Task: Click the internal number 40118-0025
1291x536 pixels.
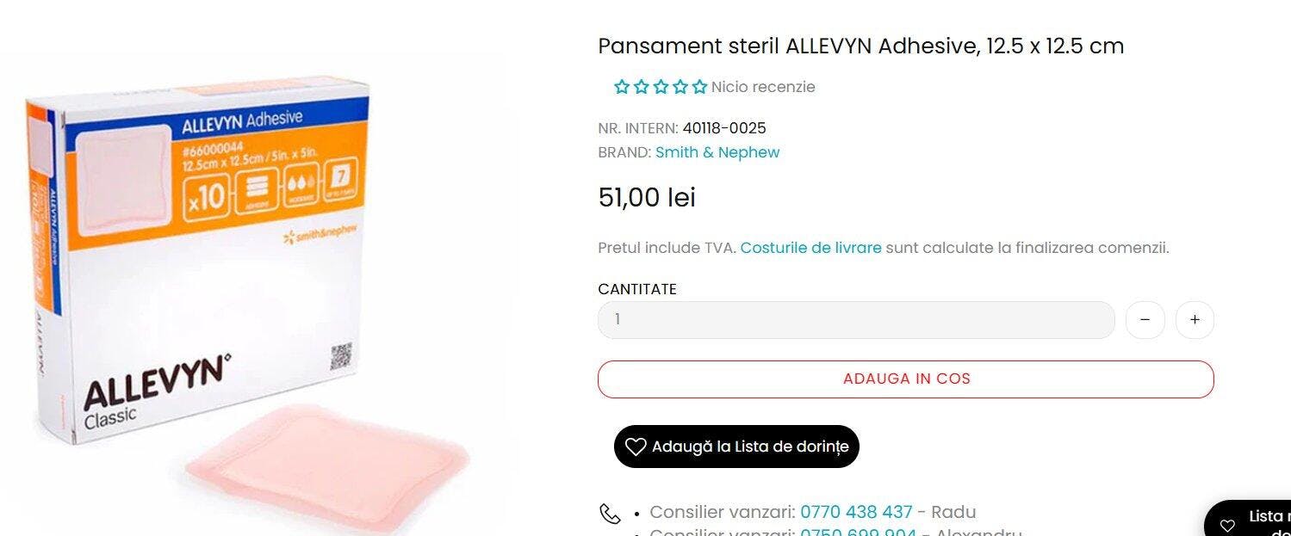Action: [724, 128]
